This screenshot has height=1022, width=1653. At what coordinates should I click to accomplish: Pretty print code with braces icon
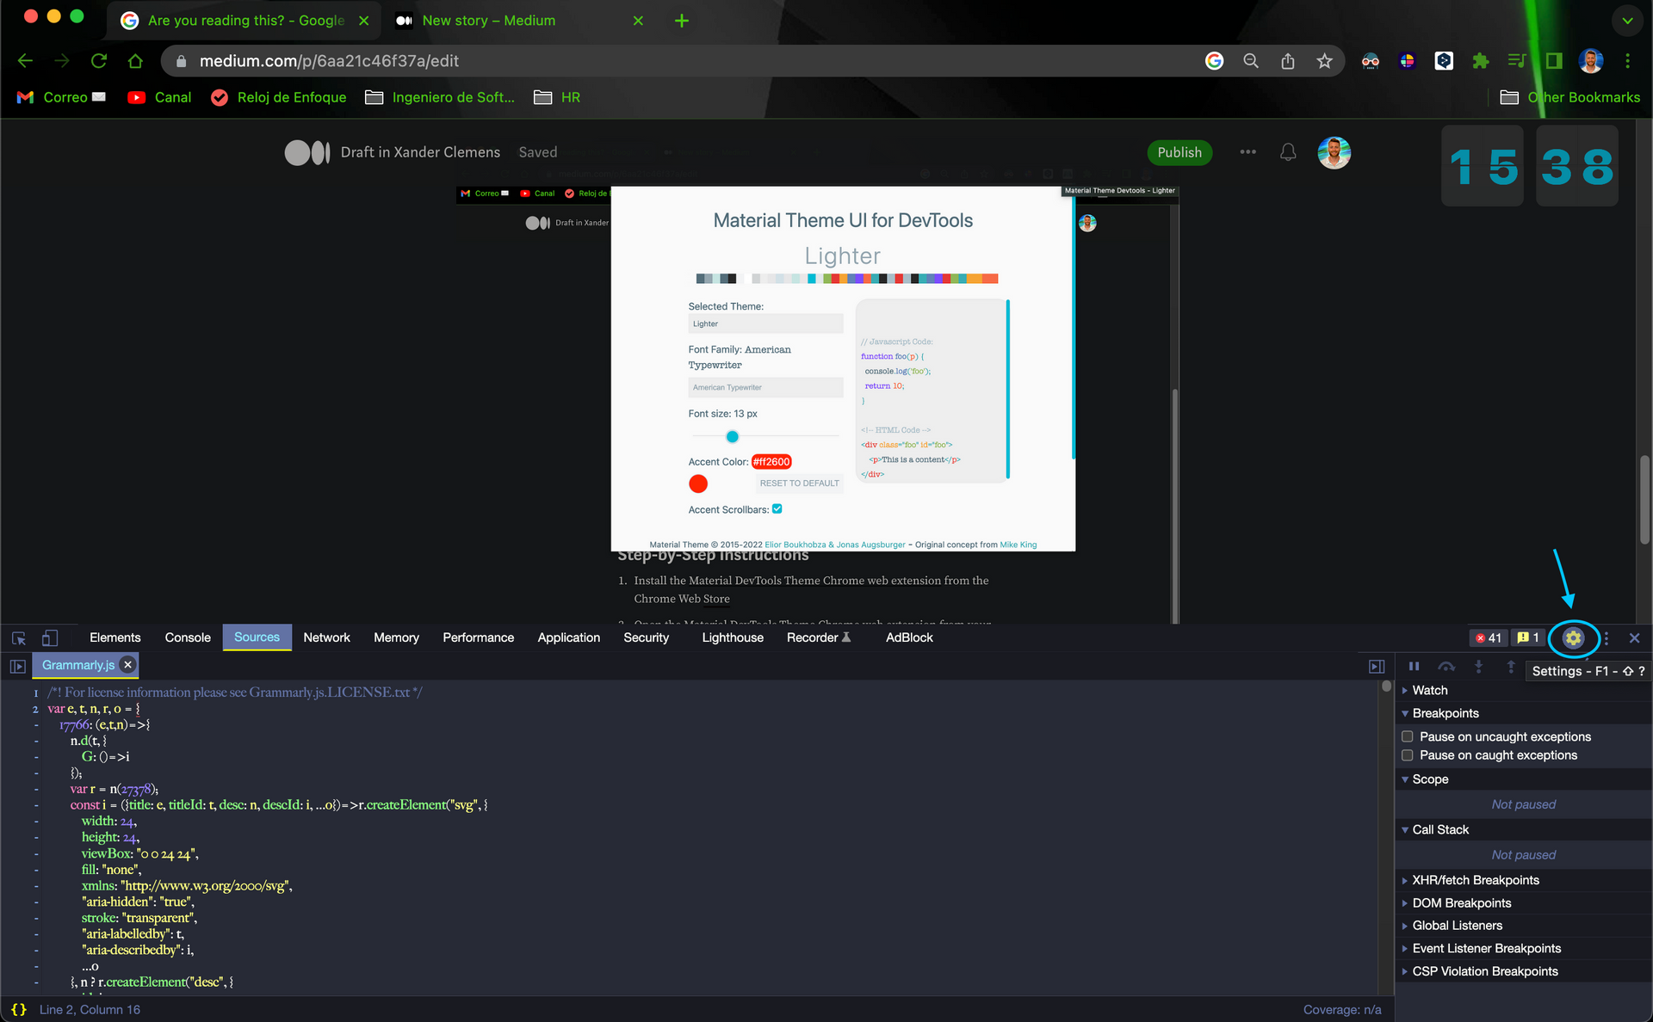19,1009
